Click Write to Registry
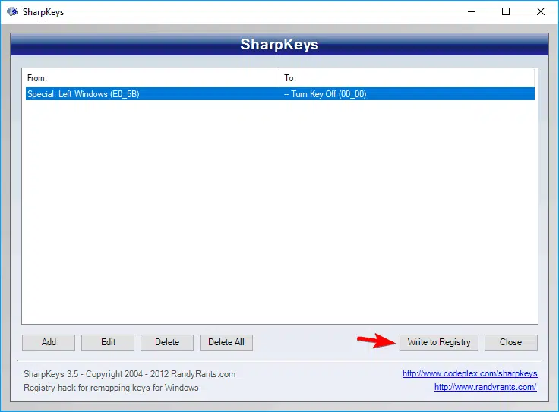 tap(438, 342)
